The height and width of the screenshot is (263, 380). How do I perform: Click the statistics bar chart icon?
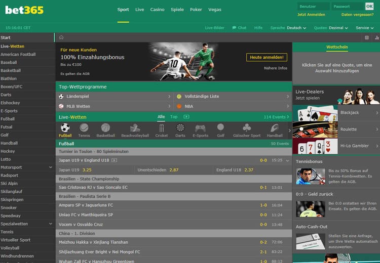(x=377, y=37)
